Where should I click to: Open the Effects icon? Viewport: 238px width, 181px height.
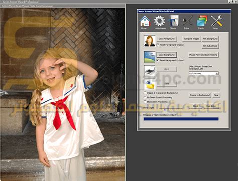tap(173, 21)
